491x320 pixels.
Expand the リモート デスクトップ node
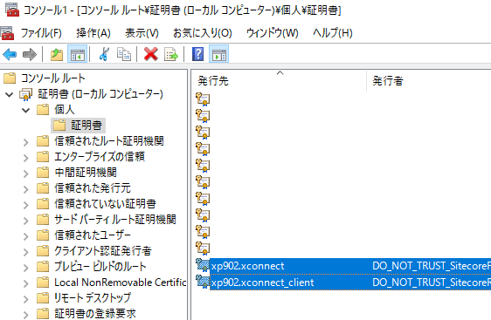pos(26,299)
